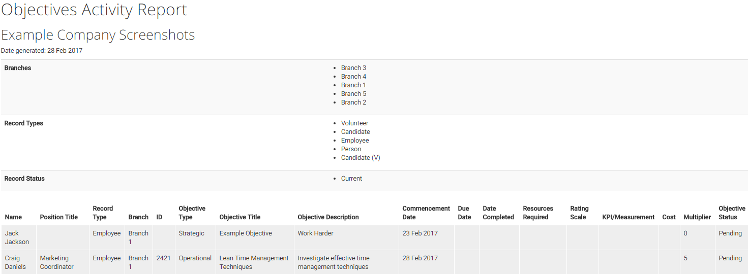
Task: Click the Candidate record type bullet
Action: pos(355,132)
